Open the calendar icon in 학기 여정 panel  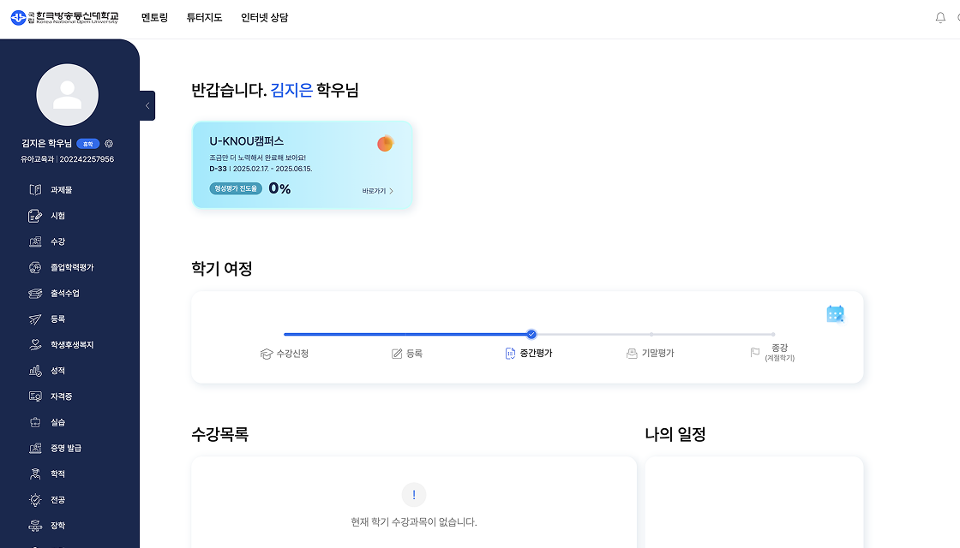[835, 313]
